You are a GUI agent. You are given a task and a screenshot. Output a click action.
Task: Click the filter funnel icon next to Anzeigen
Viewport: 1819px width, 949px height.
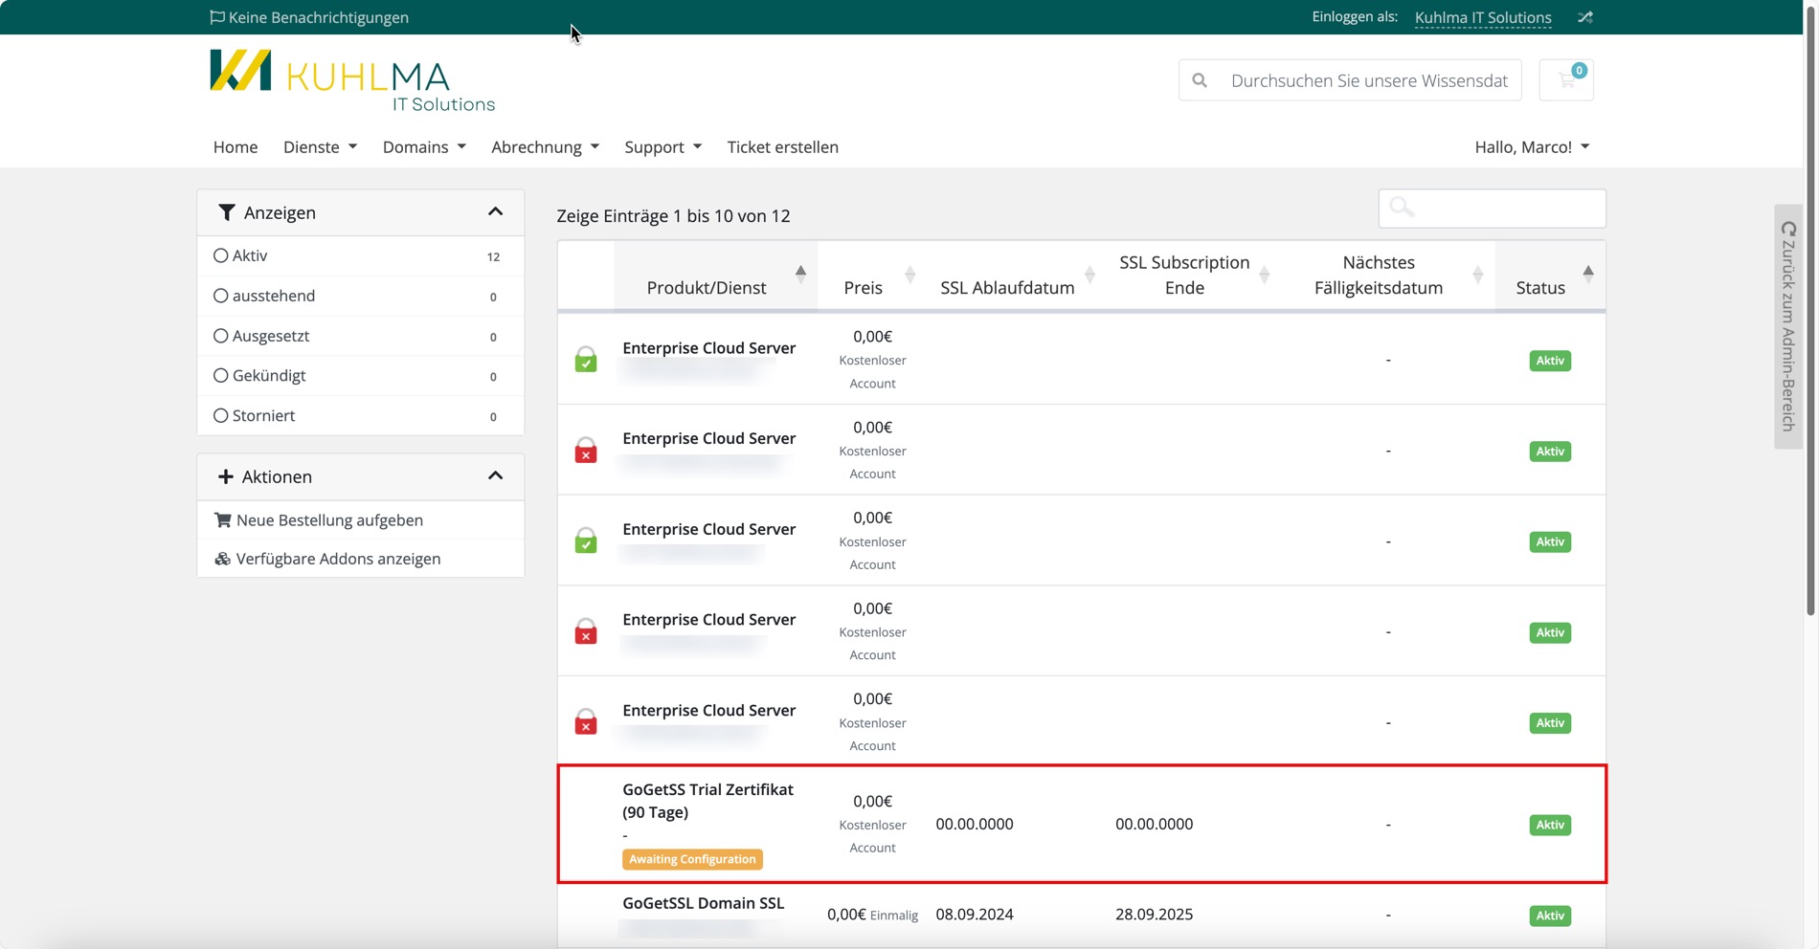227,212
